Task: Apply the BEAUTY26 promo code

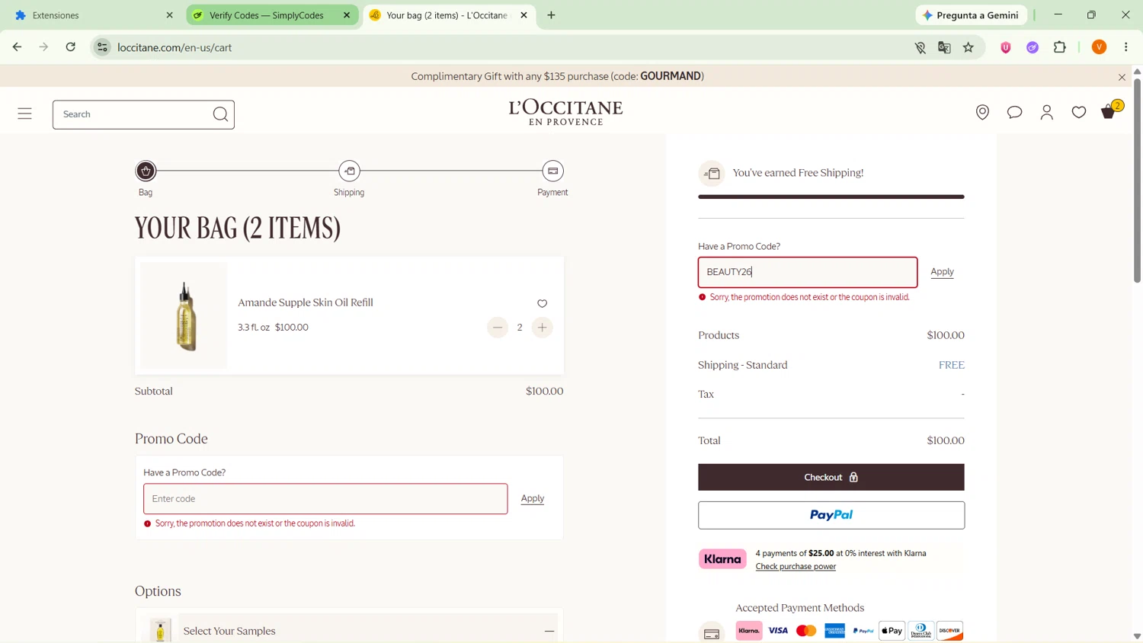Action: (x=942, y=272)
